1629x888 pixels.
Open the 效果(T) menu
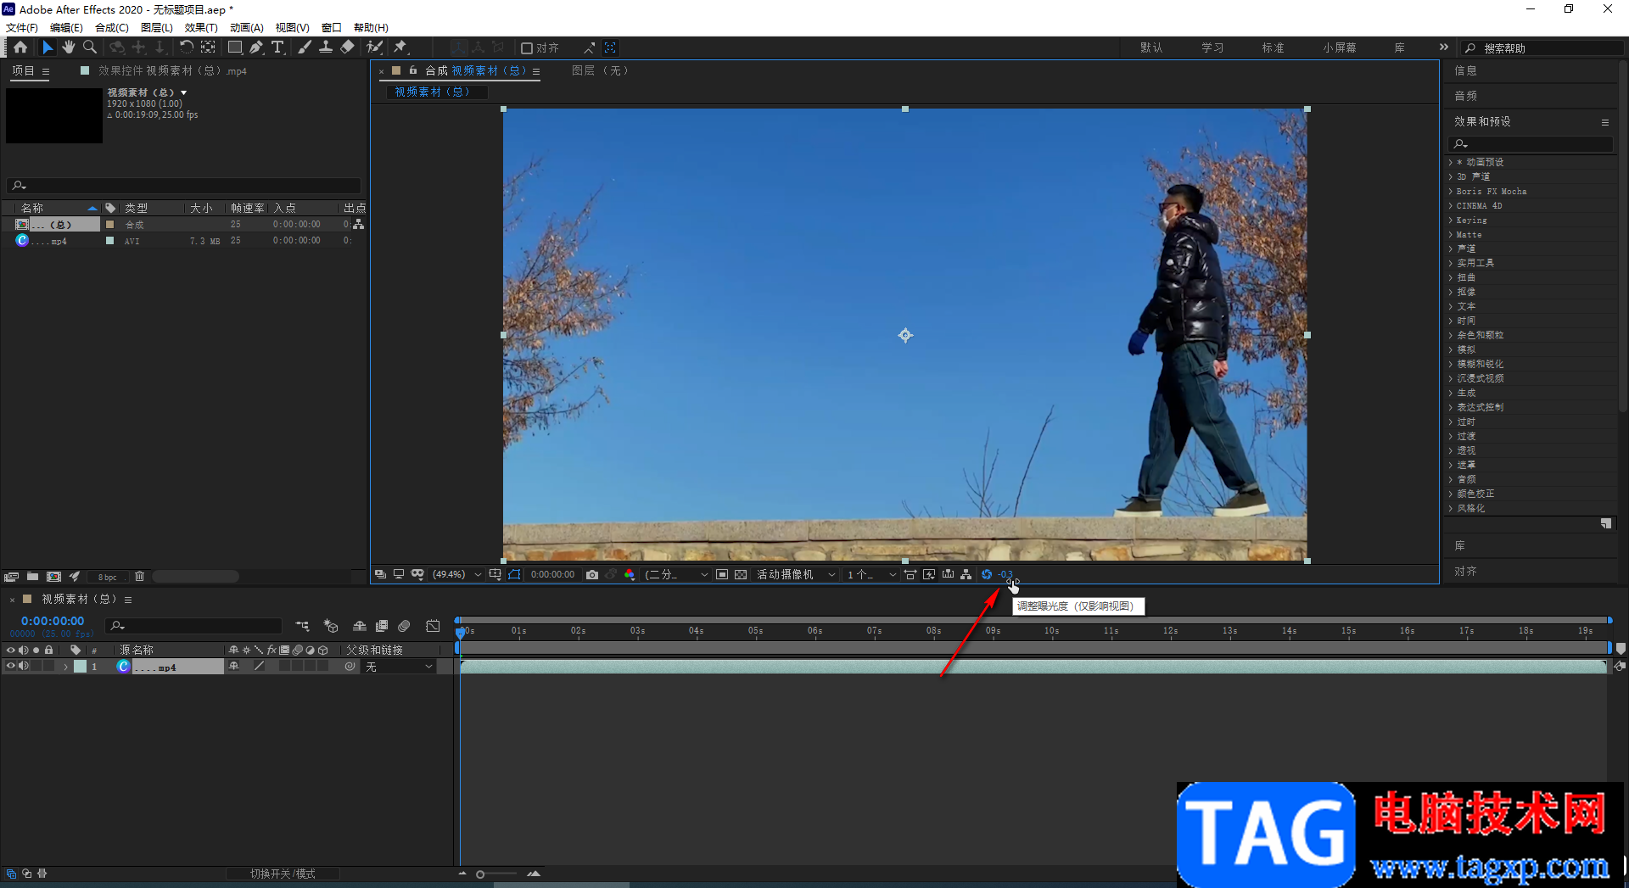(201, 28)
